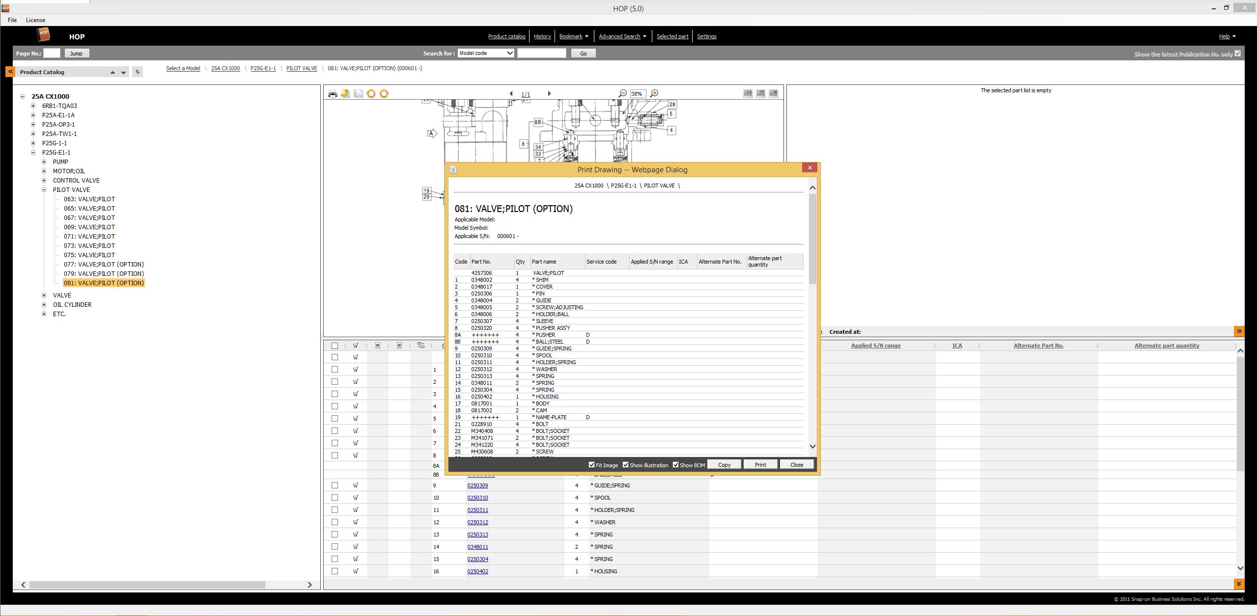Expand the CONTROL VALVE tree node
The image size is (1257, 616).
point(44,180)
